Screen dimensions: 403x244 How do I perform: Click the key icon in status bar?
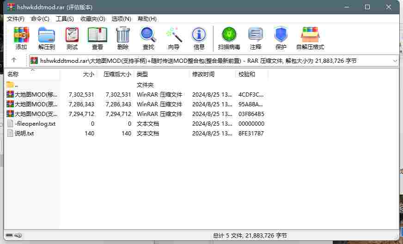(18, 235)
